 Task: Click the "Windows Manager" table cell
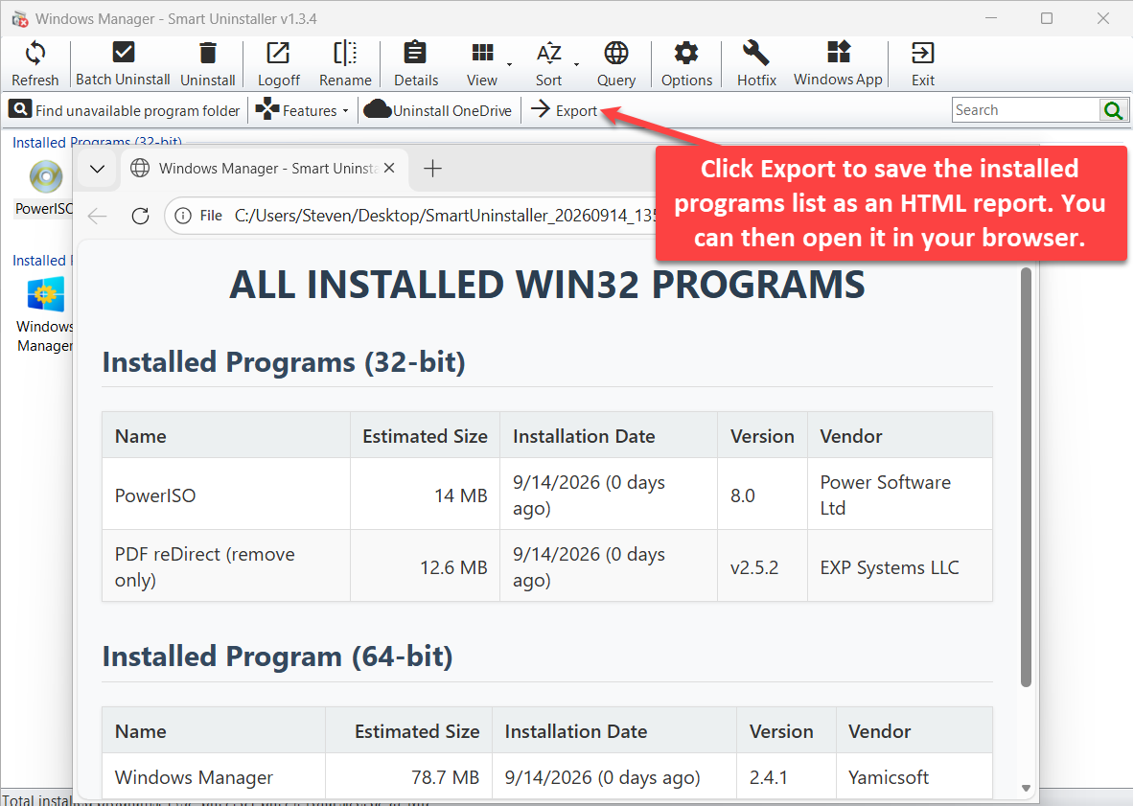214,777
